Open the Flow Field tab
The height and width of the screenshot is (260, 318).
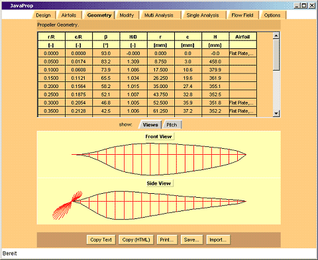(242, 15)
